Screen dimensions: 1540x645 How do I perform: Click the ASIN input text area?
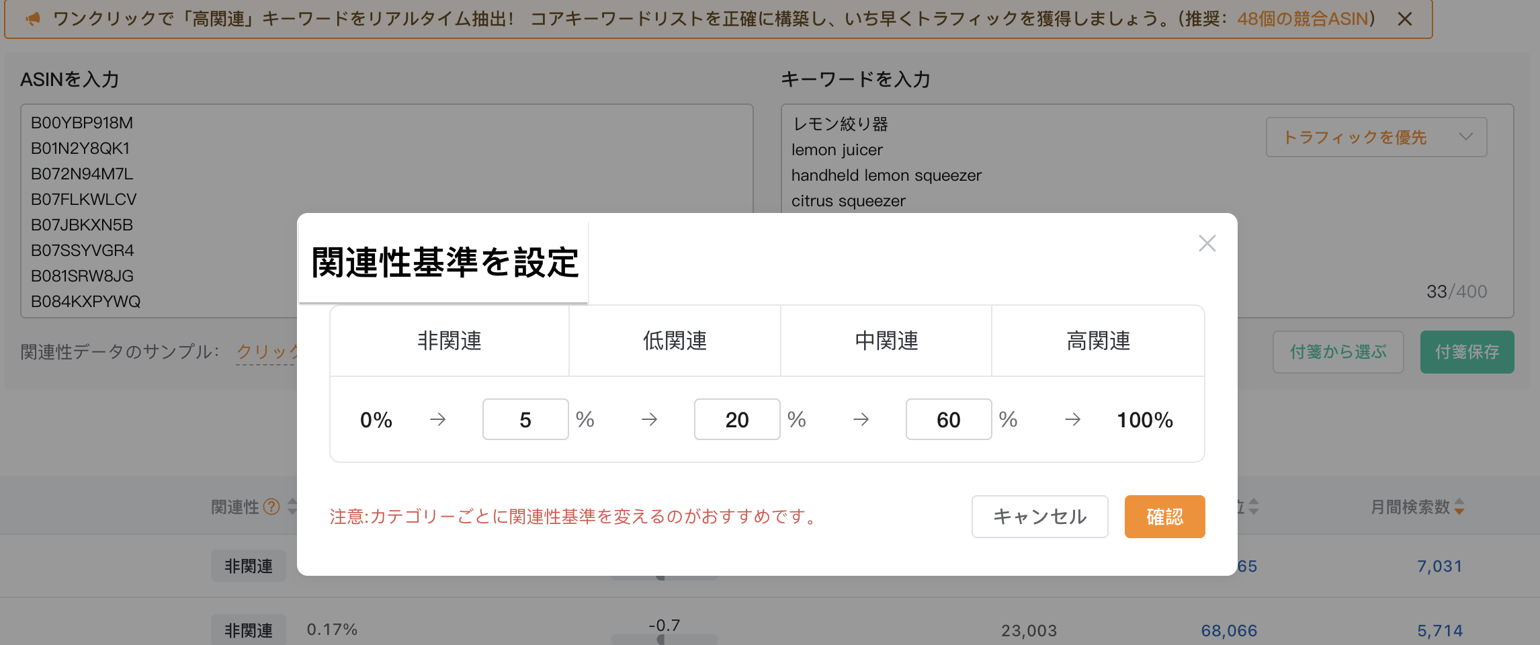click(x=386, y=210)
